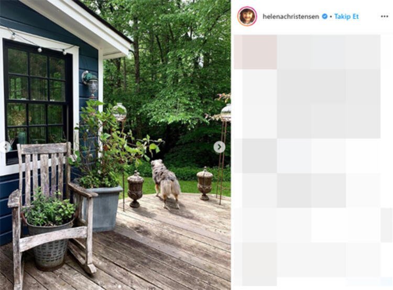Click the blue verified badge
The height and width of the screenshot is (290, 393).
[x=324, y=17]
